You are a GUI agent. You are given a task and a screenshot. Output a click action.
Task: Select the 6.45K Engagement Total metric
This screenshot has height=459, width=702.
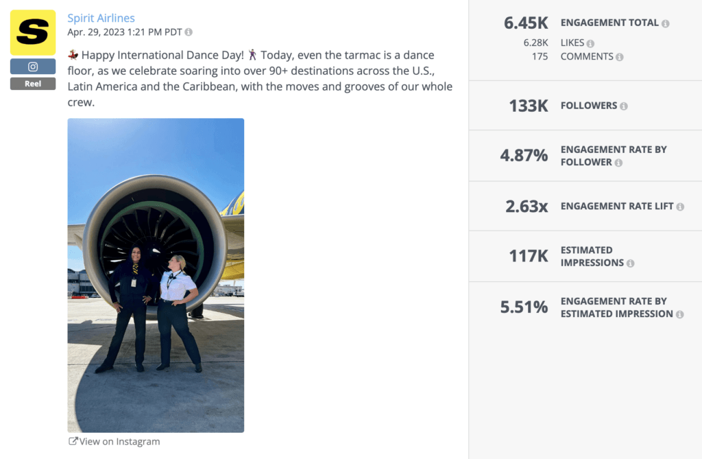524,23
